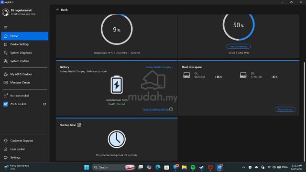Click the battery settings info icon

point(171,109)
